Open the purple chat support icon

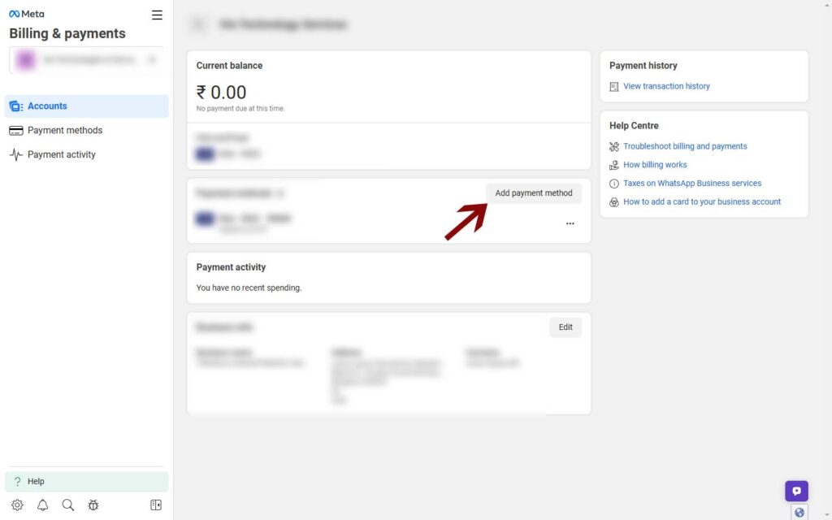(796, 491)
